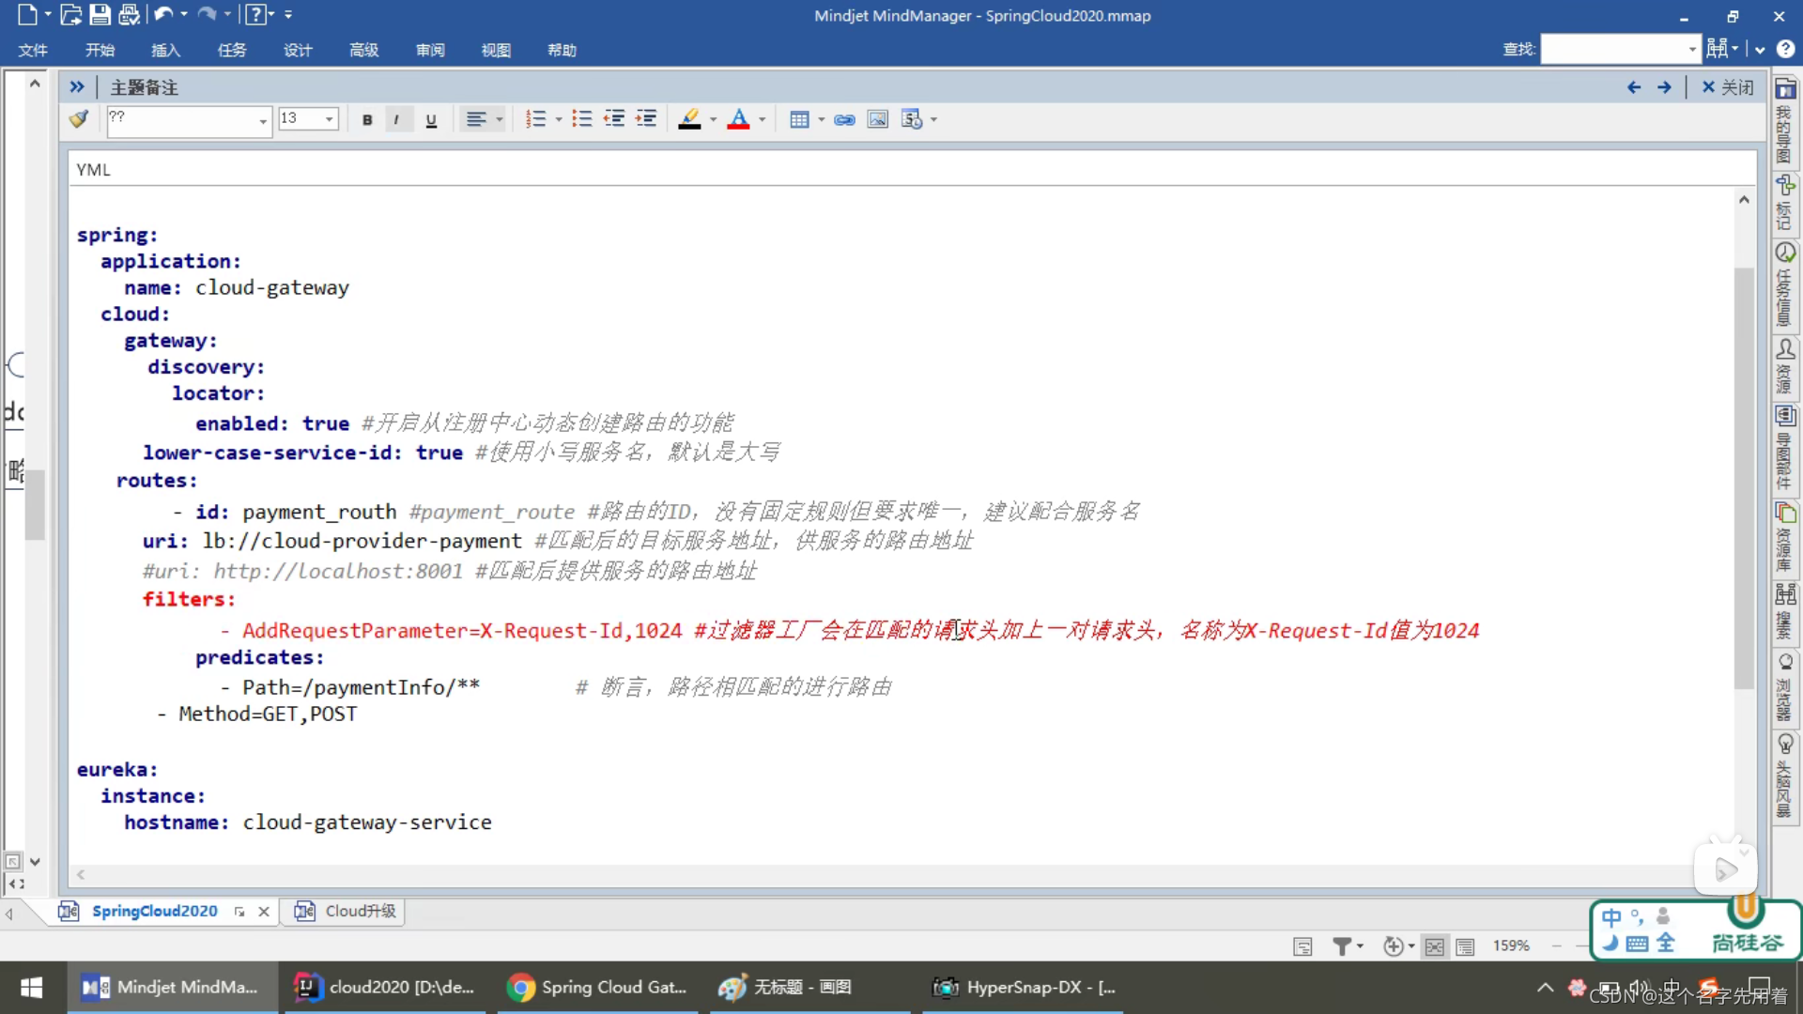1803x1014 pixels.
Task: Scroll down in the YML content area
Action: pos(1744,860)
